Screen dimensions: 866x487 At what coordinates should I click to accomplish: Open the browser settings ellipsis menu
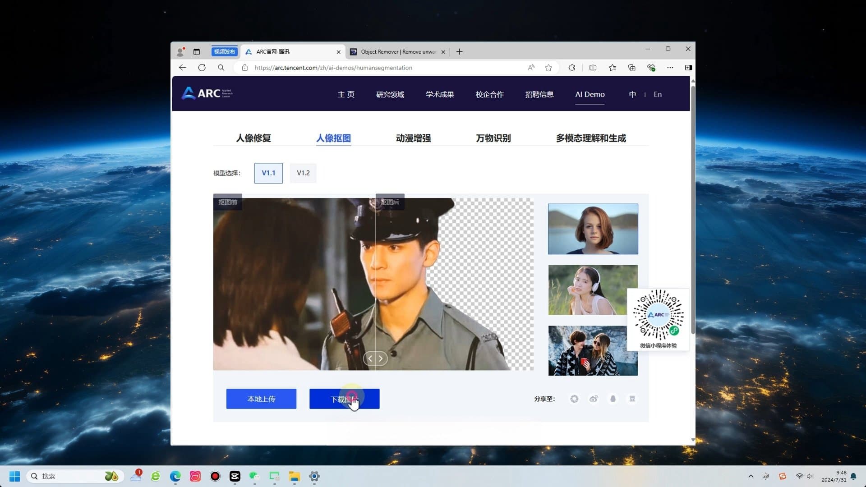(x=670, y=67)
